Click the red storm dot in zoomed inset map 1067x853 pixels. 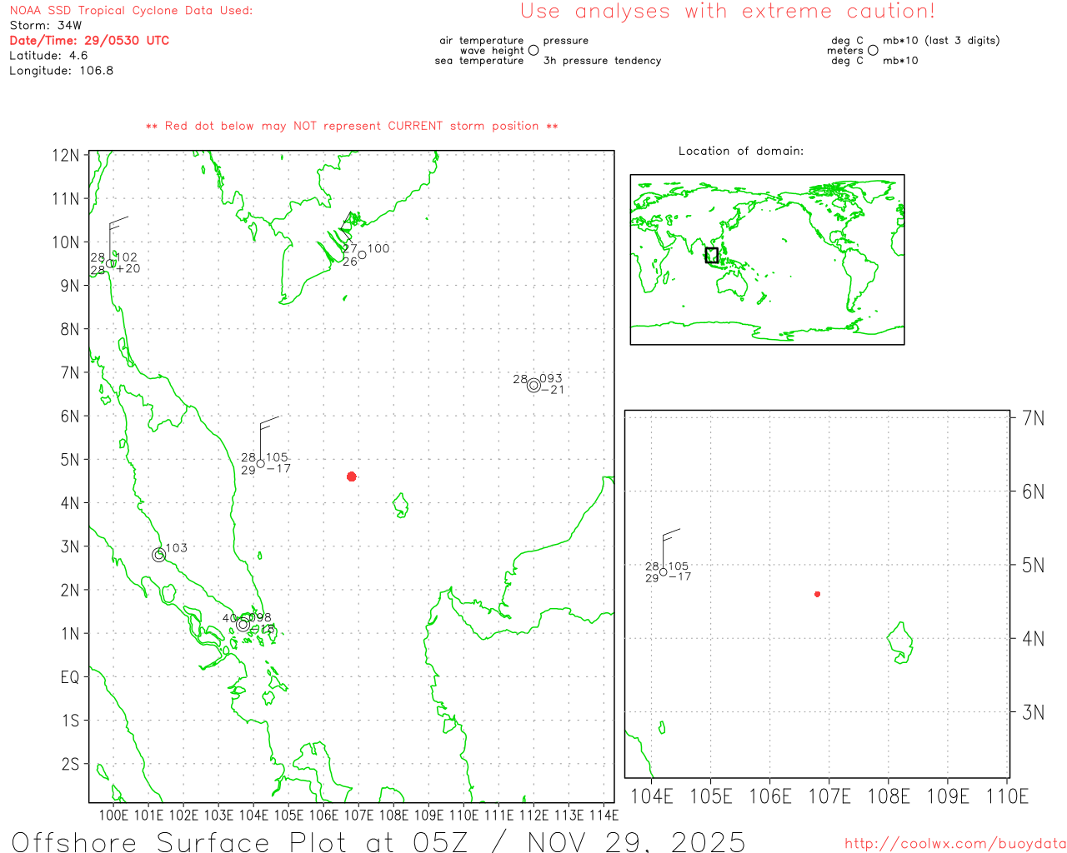coord(817,594)
